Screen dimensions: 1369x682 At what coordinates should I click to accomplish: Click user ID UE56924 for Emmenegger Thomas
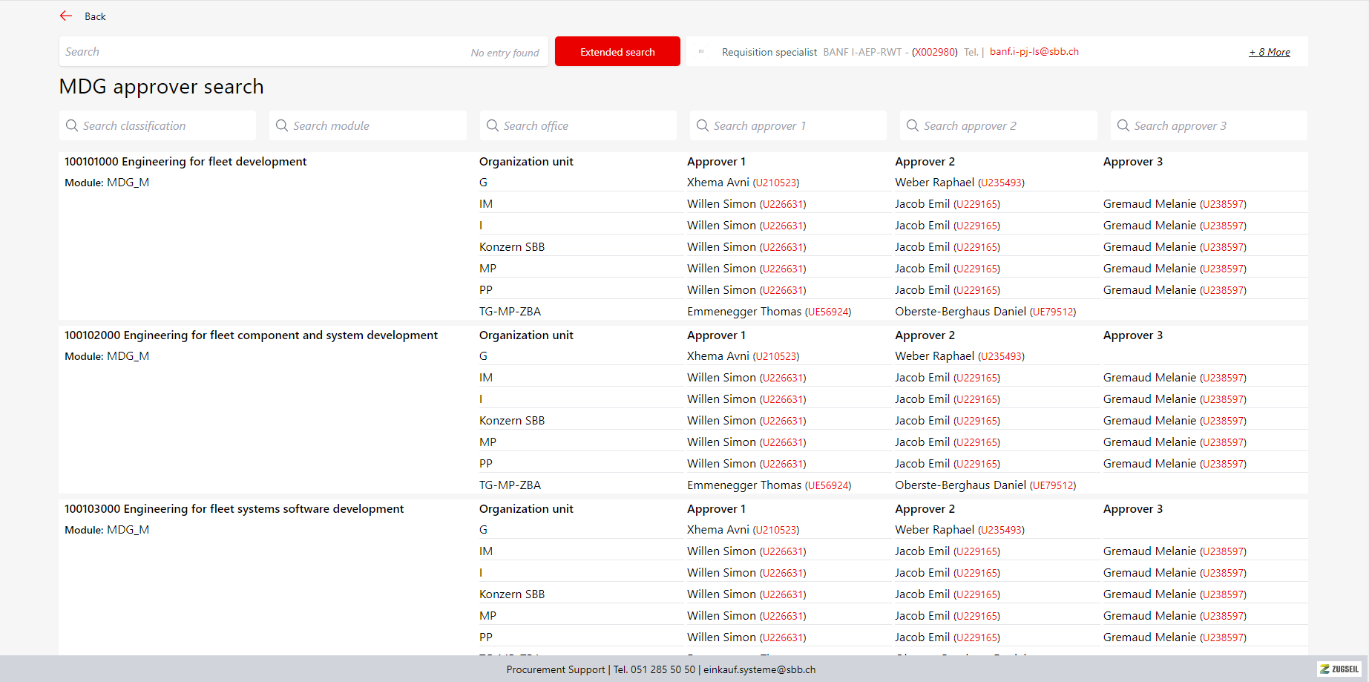(x=828, y=312)
